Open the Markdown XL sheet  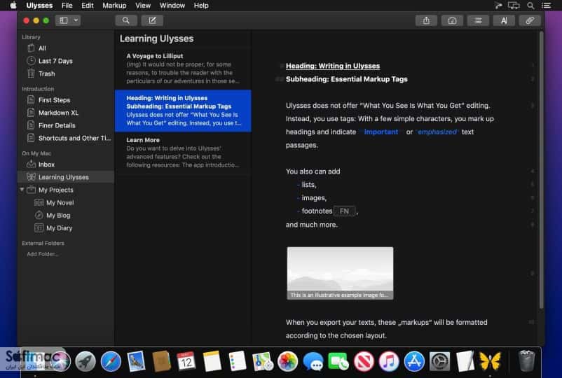66,113
